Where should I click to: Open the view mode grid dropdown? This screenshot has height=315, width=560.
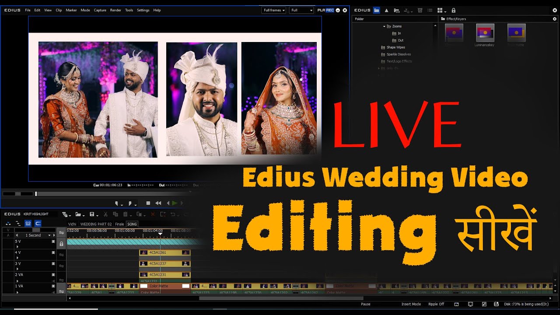(x=441, y=10)
